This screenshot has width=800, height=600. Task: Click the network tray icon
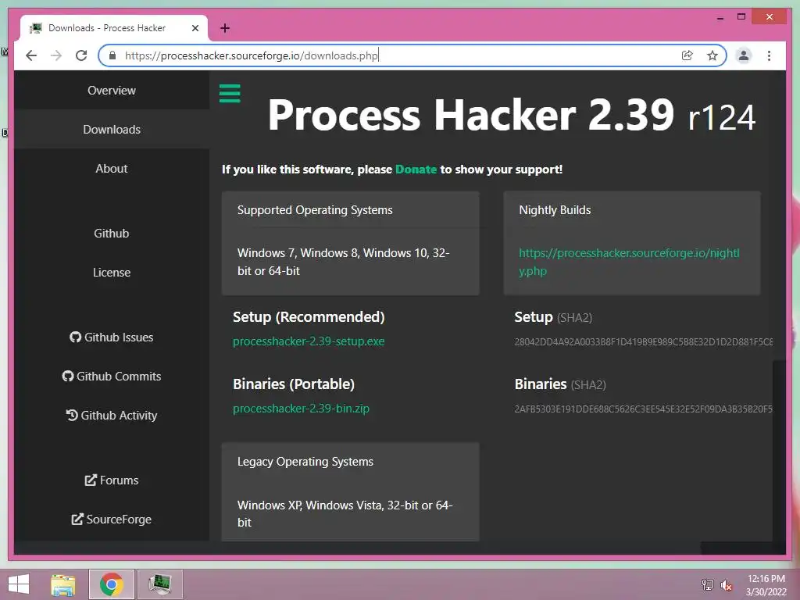[x=708, y=584]
